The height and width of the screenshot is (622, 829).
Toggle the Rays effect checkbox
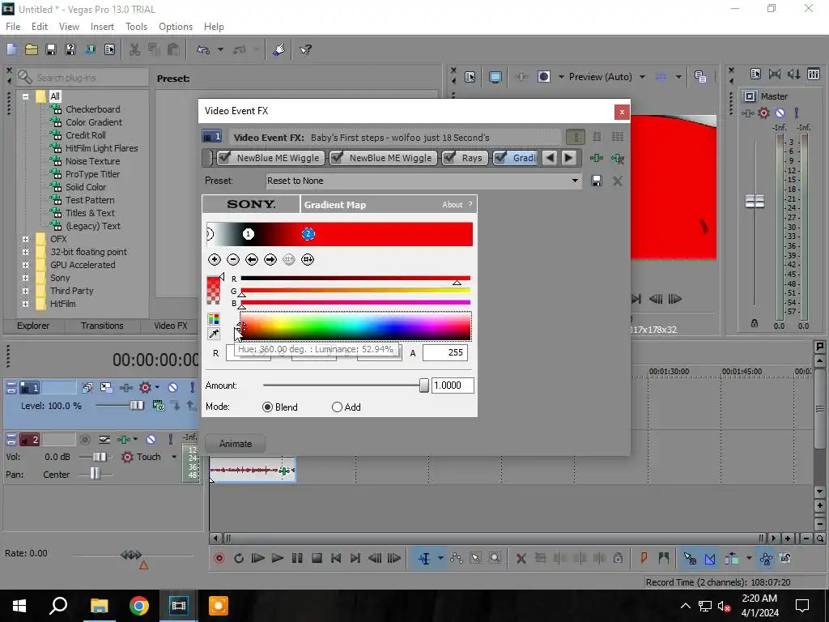(449, 157)
